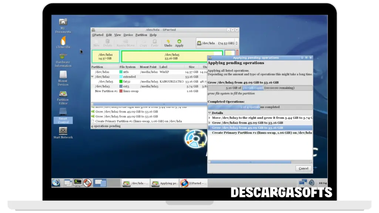Open Hardware Information desktop icon
Viewport: 379px width, 213px height.
(x=63, y=60)
